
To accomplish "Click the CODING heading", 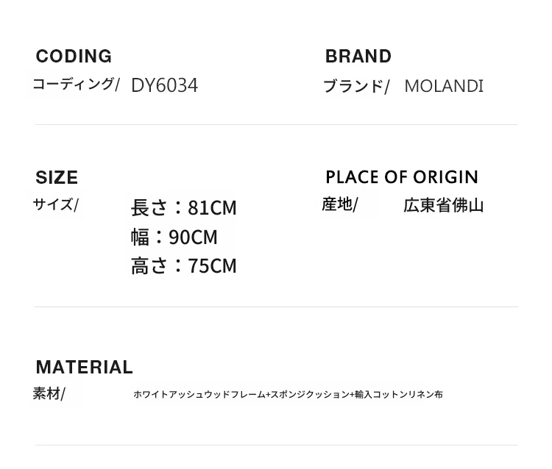I will point(74,57).
